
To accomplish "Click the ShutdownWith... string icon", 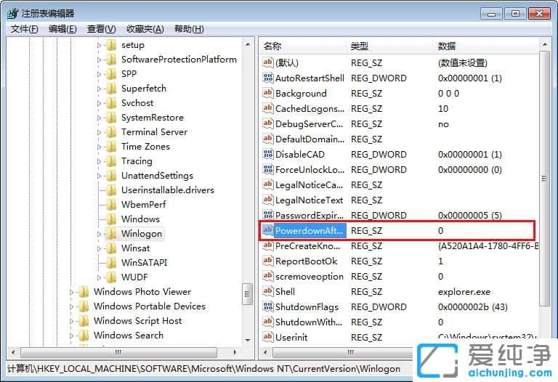I will point(267,322).
